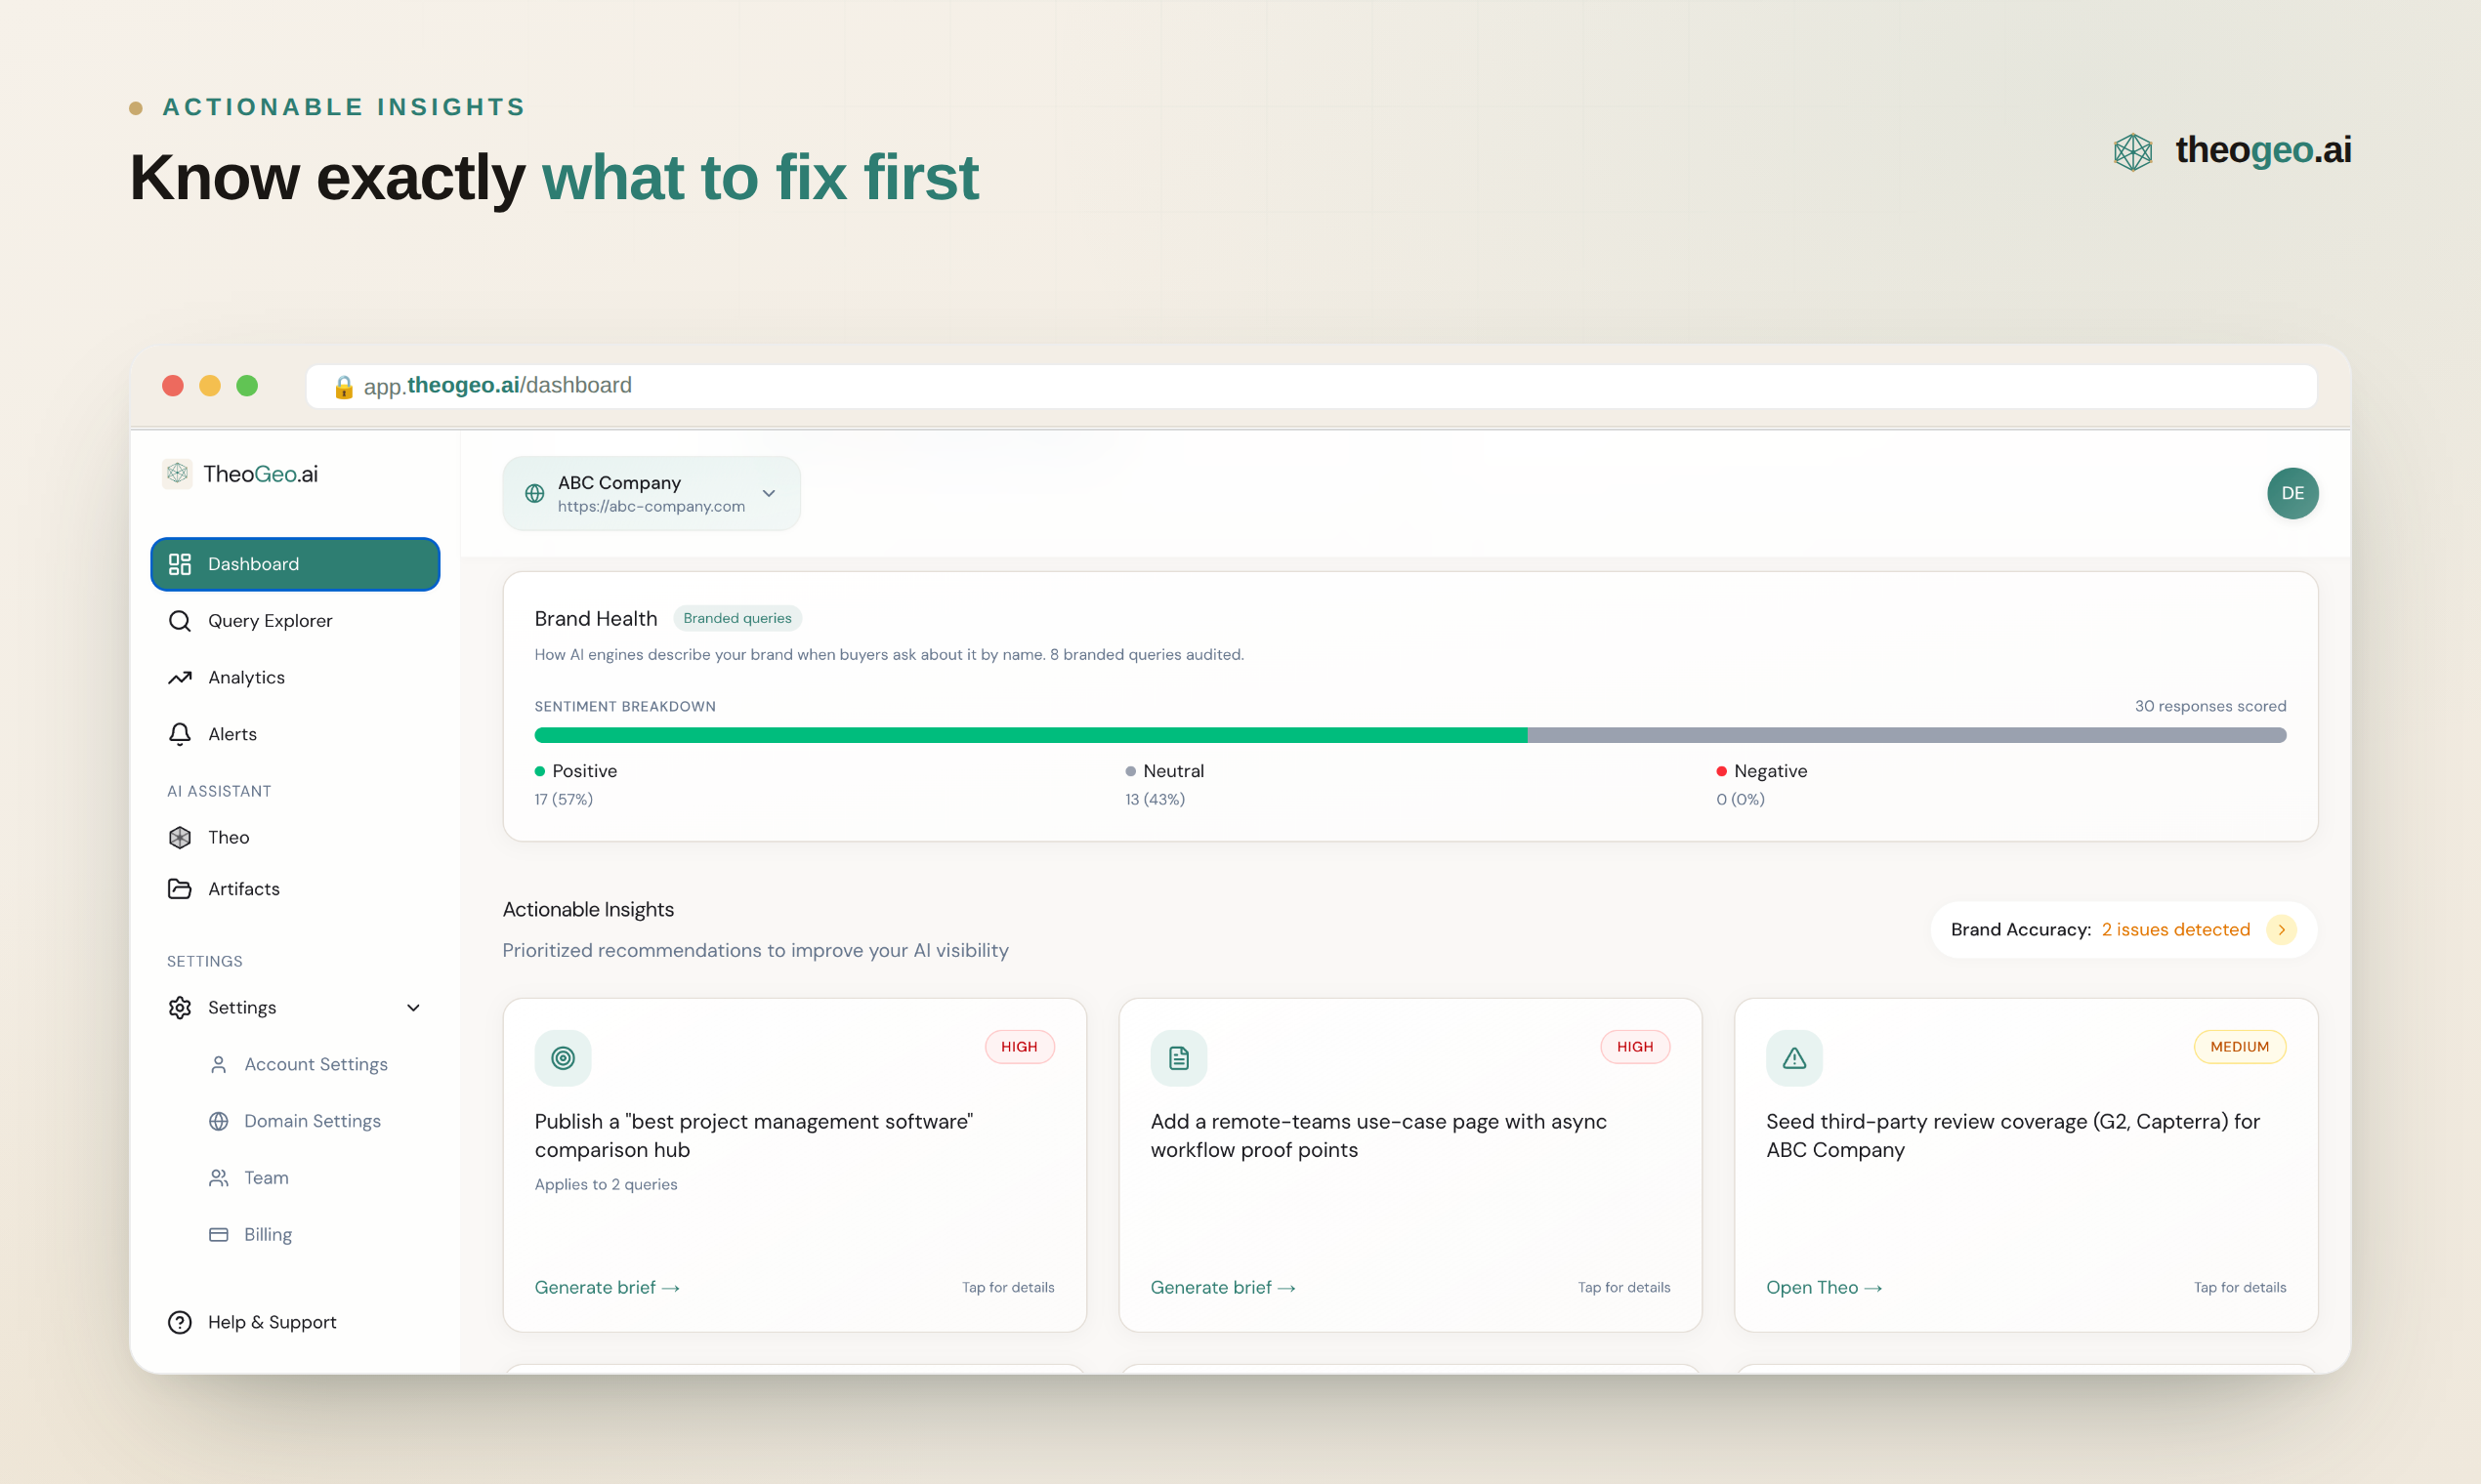
Task: Click the target icon on comparison hub card
Action: pyautogui.click(x=564, y=1058)
